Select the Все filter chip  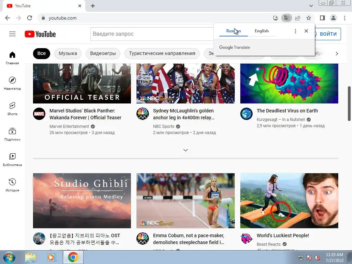[x=42, y=53]
